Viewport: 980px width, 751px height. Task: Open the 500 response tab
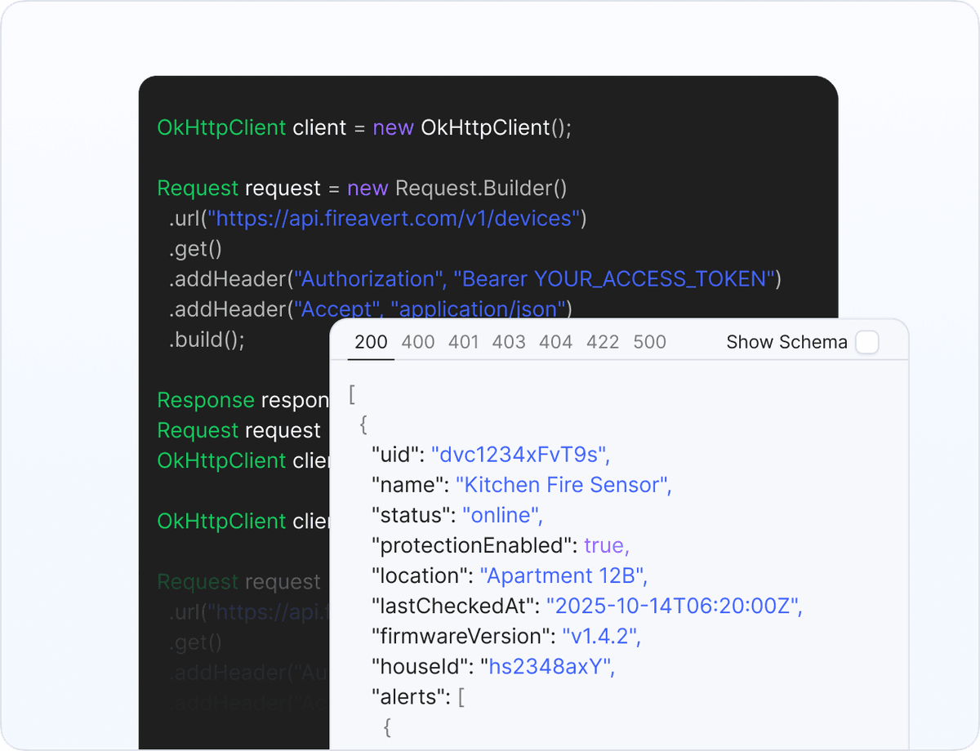(650, 342)
